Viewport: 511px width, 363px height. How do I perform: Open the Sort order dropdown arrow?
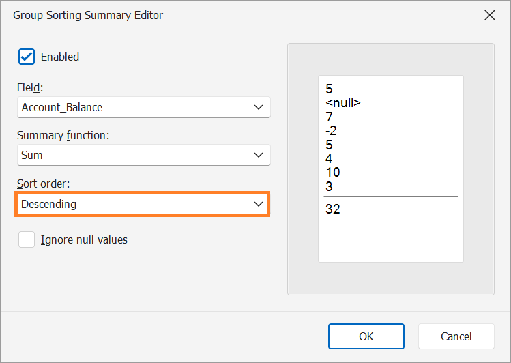click(x=259, y=204)
